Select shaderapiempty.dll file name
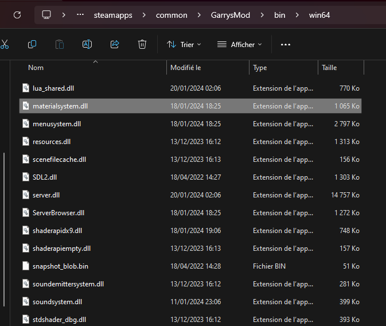This screenshot has height=326, width=386. [61, 249]
